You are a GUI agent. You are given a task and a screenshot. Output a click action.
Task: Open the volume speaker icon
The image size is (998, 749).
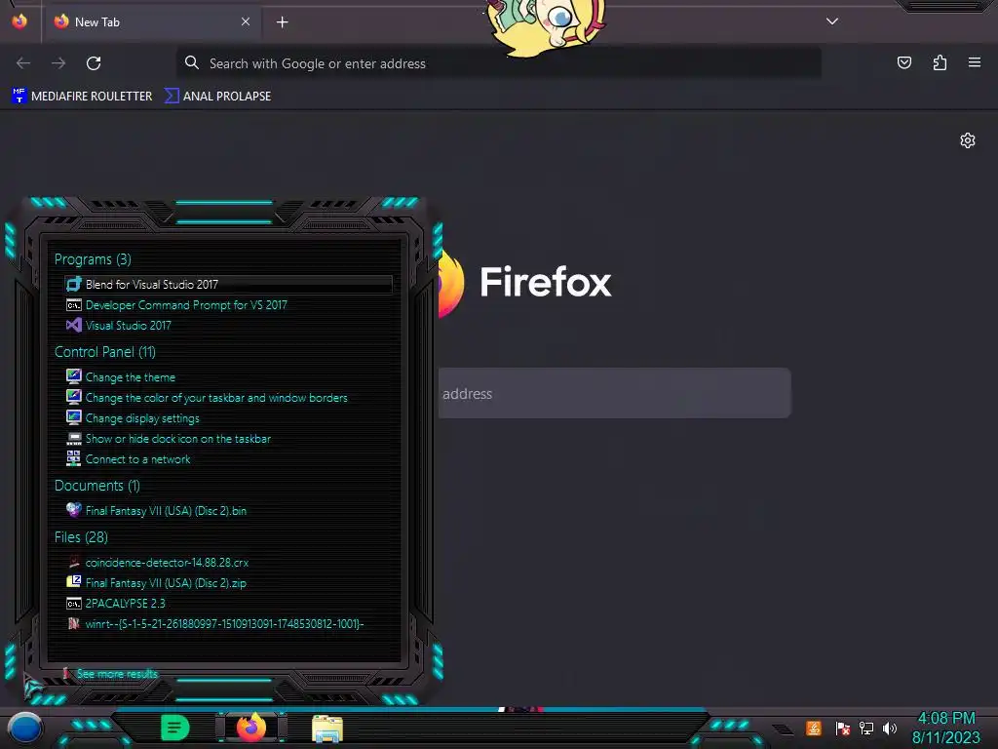point(890,728)
